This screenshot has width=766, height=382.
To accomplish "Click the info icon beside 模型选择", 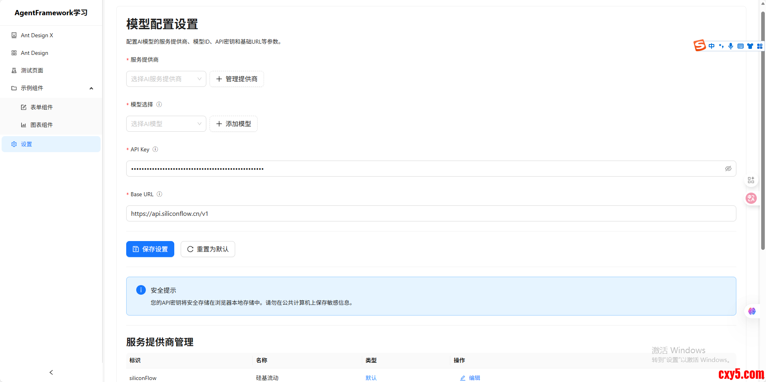I will pyautogui.click(x=159, y=105).
